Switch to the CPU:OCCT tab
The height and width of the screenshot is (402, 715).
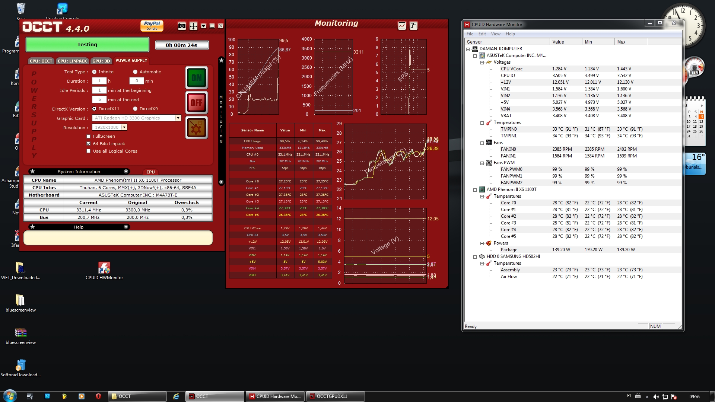click(41, 61)
